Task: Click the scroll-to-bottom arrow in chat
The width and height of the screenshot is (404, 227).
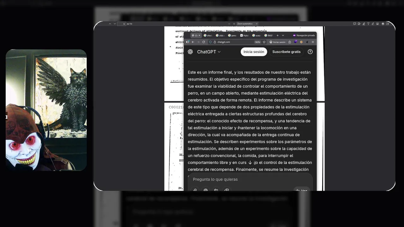Action: click(250, 163)
